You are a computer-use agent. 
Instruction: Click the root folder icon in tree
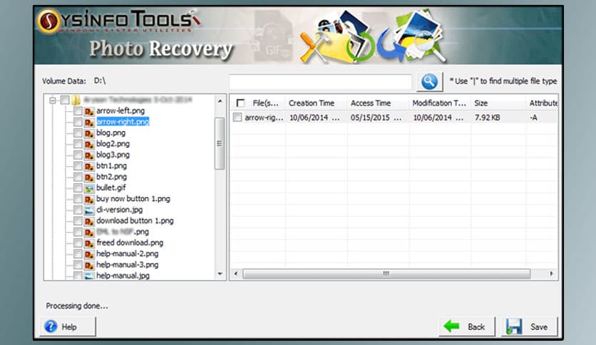point(76,100)
